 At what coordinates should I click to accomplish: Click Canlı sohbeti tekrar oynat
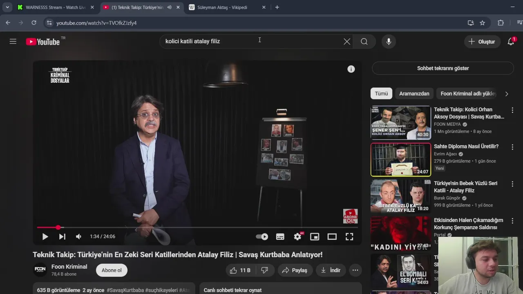[232, 290]
